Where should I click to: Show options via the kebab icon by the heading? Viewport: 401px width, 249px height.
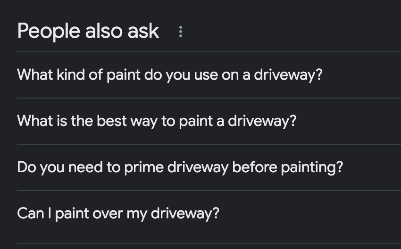tap(181, 32)
